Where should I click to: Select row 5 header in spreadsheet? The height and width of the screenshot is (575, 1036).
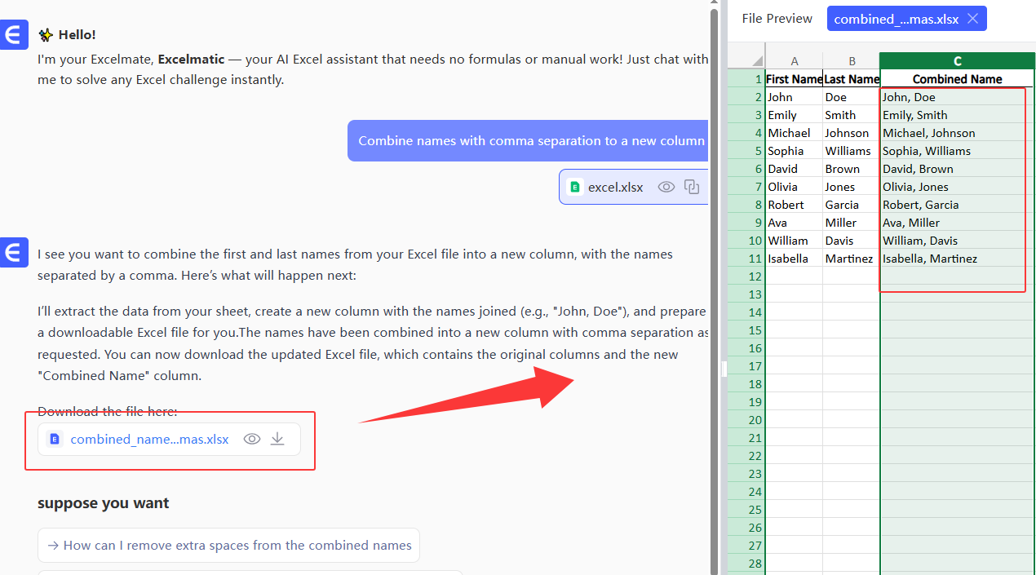point(746,151)
